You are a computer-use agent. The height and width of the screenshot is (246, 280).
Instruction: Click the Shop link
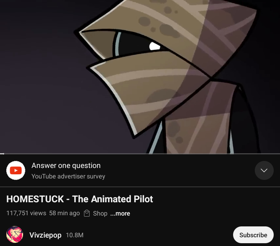(100, 213)
